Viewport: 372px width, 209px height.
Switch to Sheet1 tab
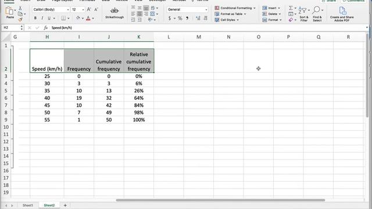[28, 205]
